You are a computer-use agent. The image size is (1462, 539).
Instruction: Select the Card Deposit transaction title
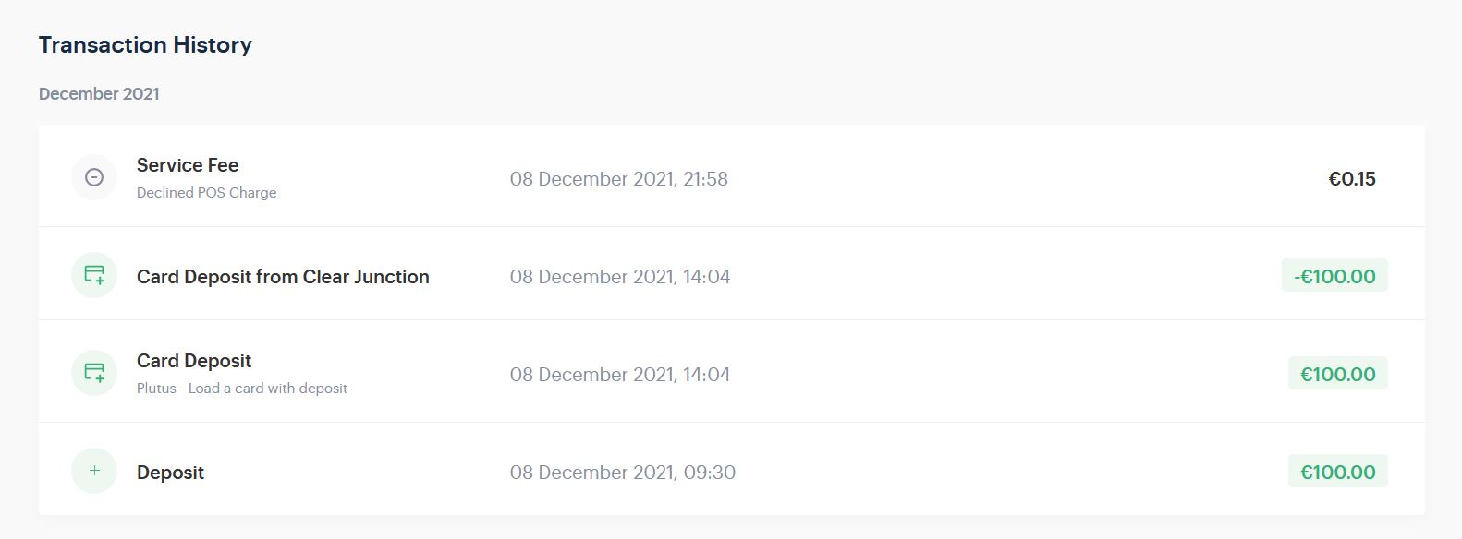pos(194,361)
